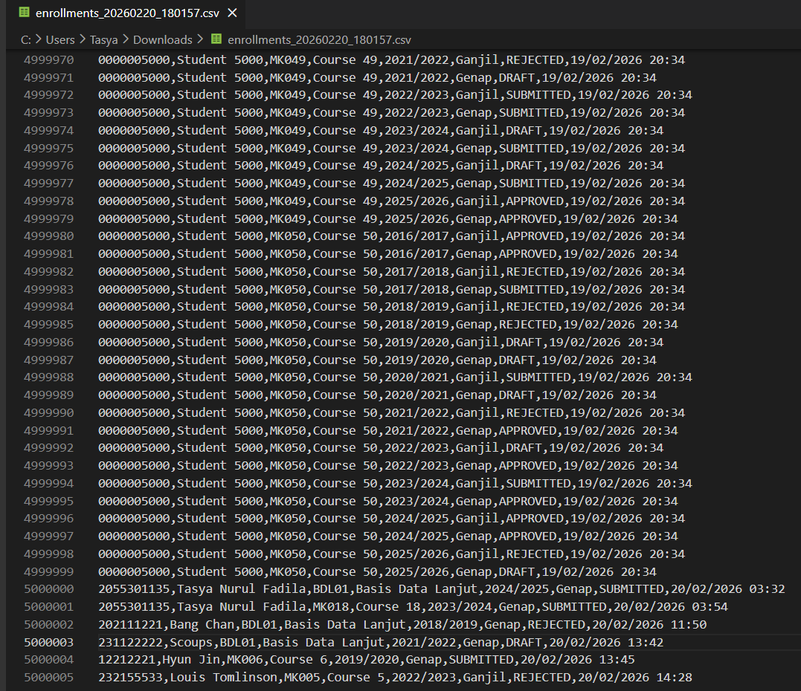Click '20/02/2026 14:28' timestamp on line 5000005
Viewport: 801px width, 691px height.
pyautogui.click(x=635, y=678)
